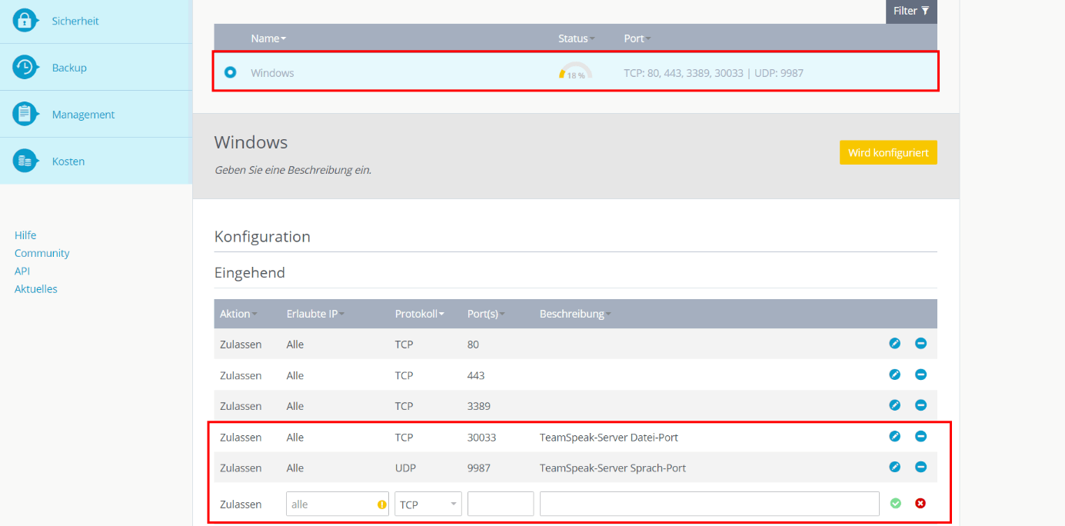Edit the TCP port 443 rule
The height and width of the screenshot is (526, 1065).
(x=894, y=375)
